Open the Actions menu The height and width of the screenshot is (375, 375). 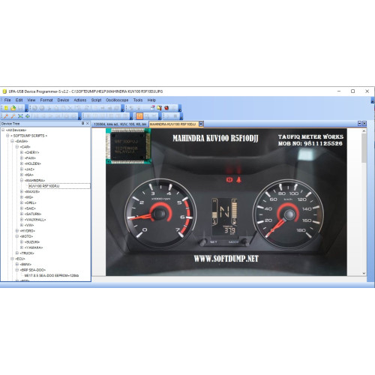point(80,100)
